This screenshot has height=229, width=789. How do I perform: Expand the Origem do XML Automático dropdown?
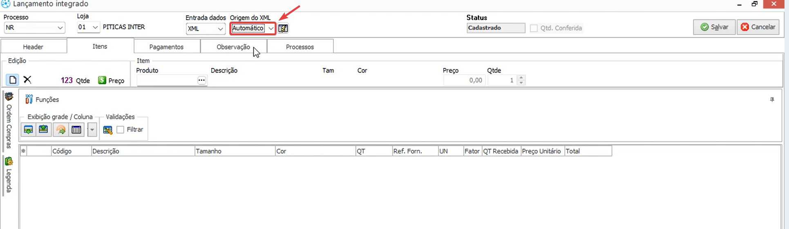pos(270,29)
